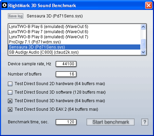Click the Save log button
The image size is (154, 136).
click(x=15, y=16)
